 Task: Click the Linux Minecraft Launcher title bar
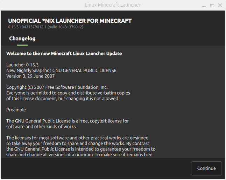click(x=113, y=5)
